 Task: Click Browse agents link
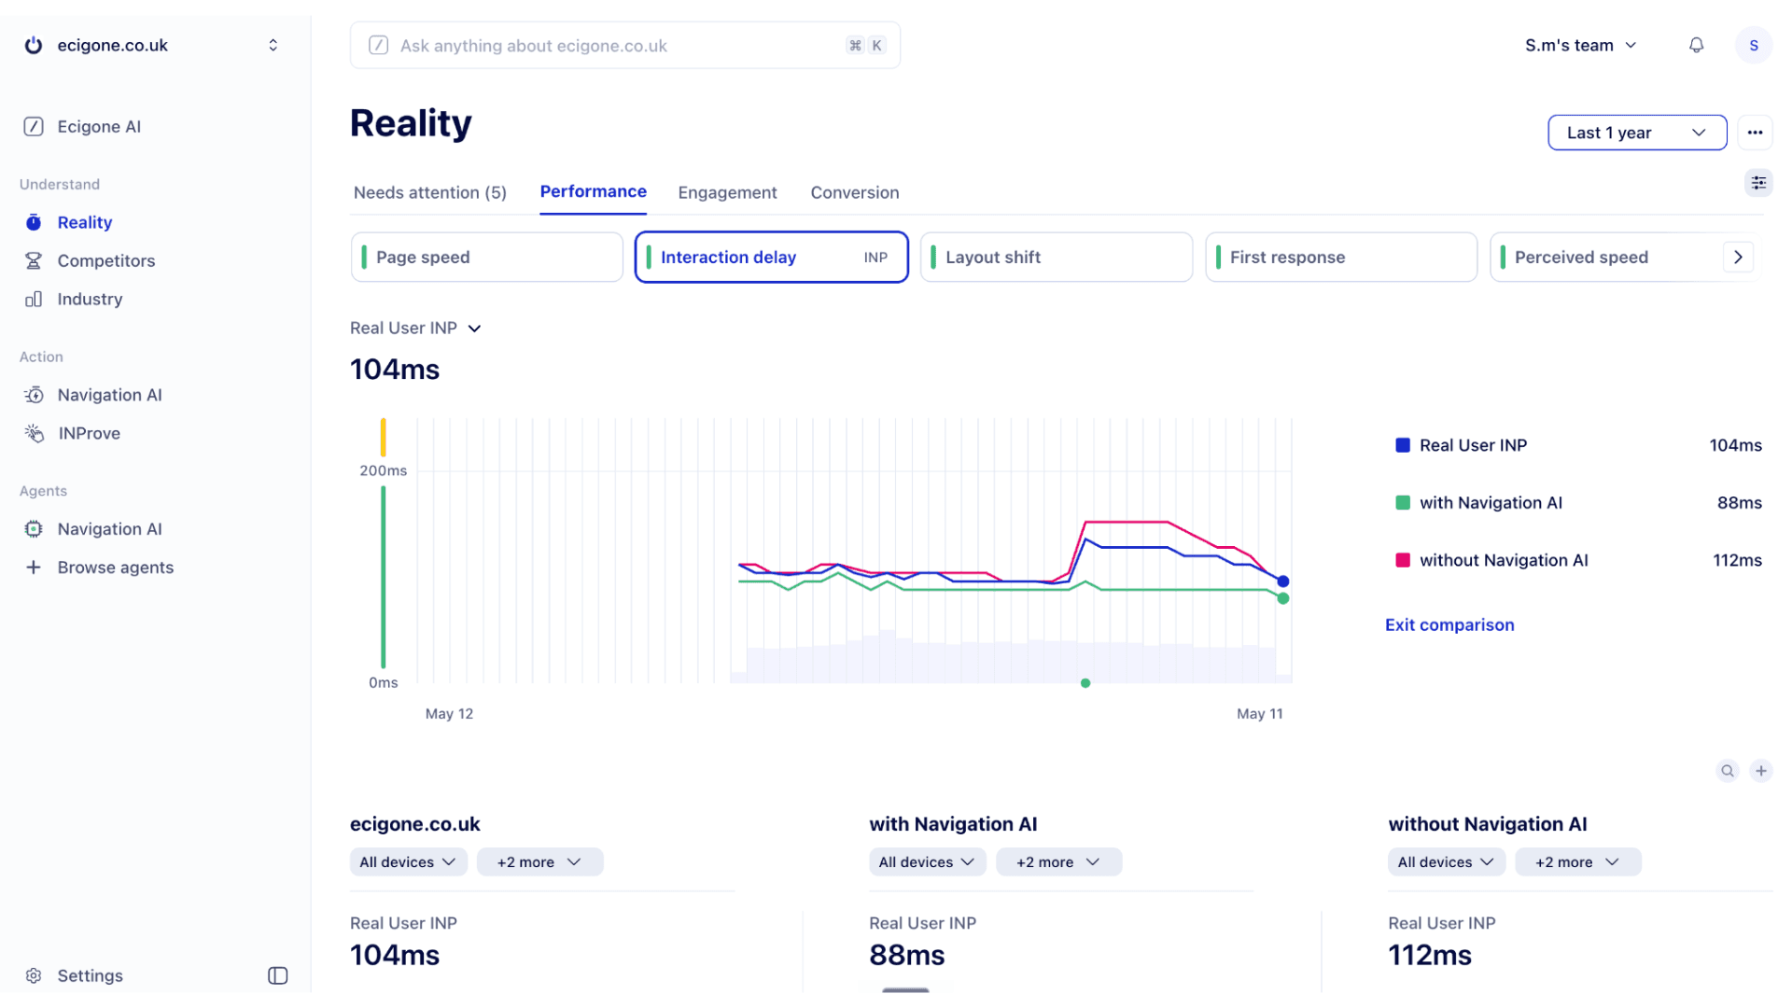115,567
